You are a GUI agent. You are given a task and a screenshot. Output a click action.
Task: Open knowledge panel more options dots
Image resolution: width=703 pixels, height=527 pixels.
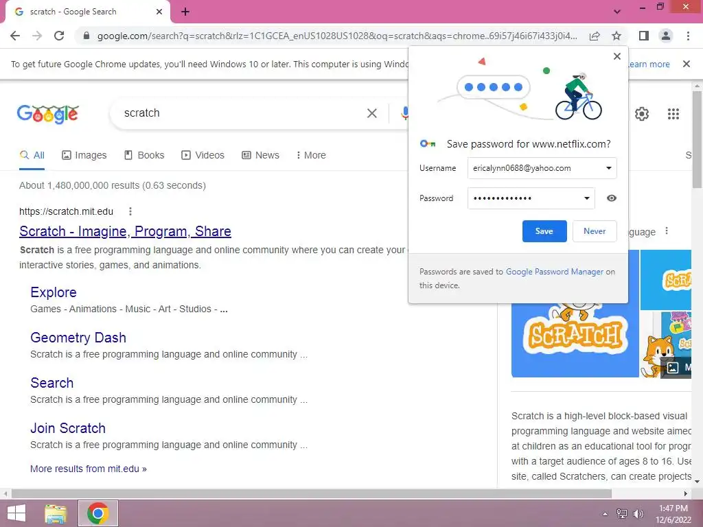pos(666,231)
